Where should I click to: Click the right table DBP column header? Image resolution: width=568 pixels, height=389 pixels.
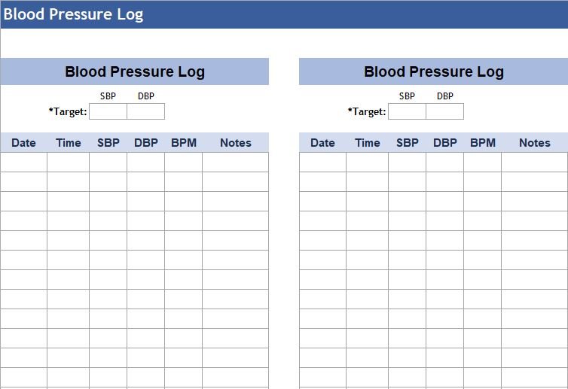445,142
